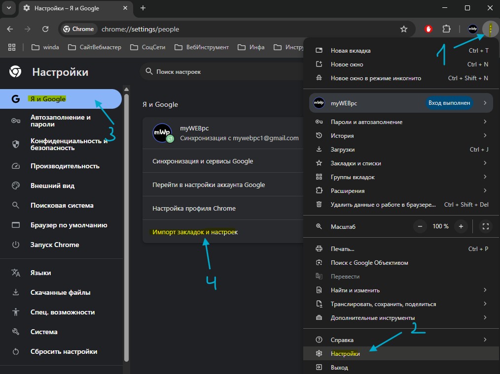Go forward with the arrow button
Viewport: 500px width, 374px height.
pyautogui.click(x=28, y=29)
